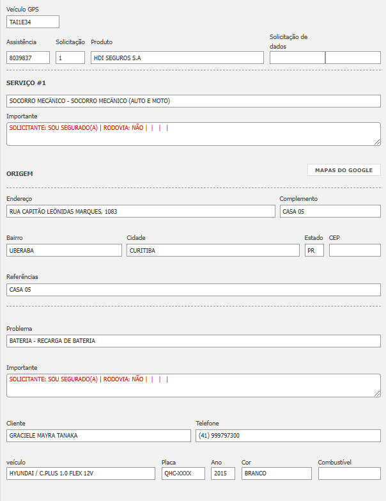386x501 pixels.
Task: Focus the Produto field with HDI Seguros
Action: [x=177, y=58]
